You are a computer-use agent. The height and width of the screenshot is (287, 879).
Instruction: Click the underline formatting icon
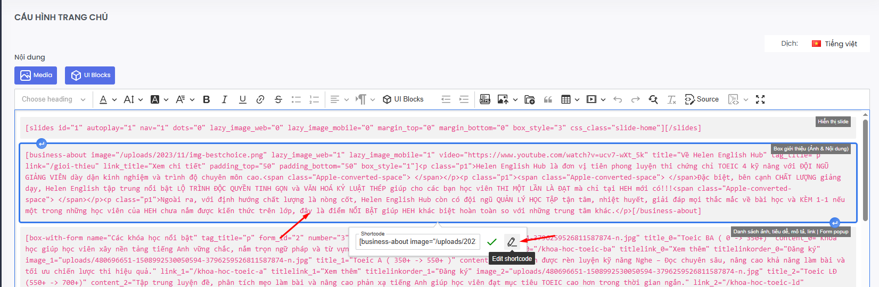tap(243, 99)
